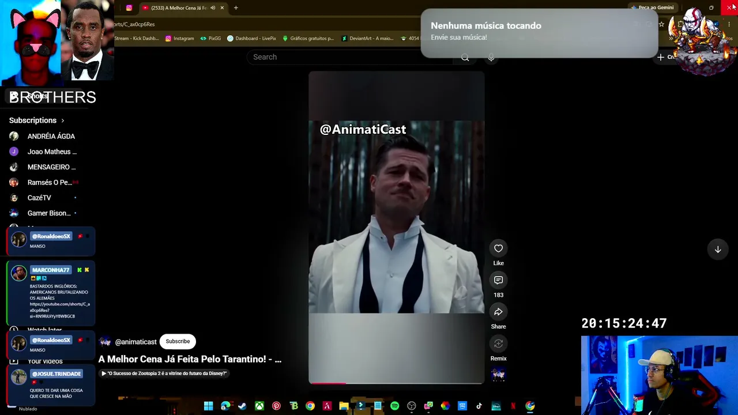The height and width of the screenshot is (415, 738).
Task: Open the PixGG bookmark
Action: 210,39
